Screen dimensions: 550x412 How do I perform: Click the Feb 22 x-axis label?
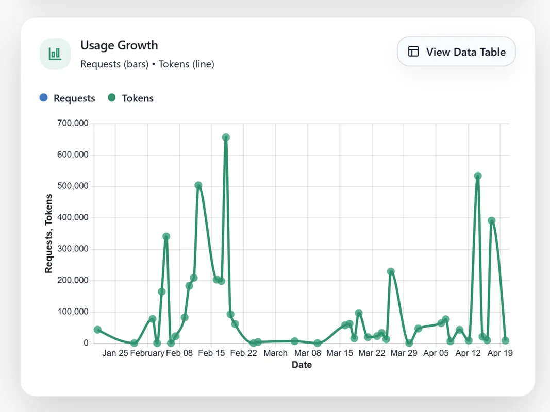click(x=243, y=353)
